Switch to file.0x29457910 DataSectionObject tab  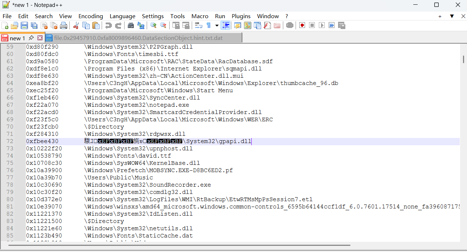pos(138,38)
